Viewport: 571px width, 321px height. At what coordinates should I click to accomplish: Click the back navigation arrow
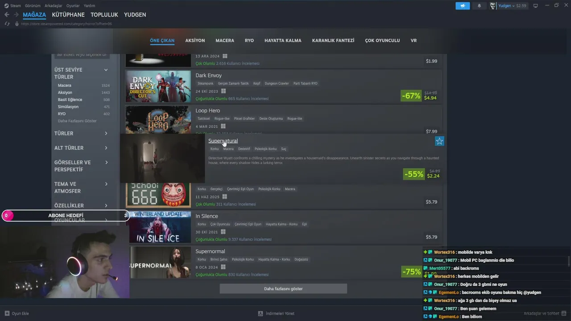pyautogui.click(x=7, y=15)
